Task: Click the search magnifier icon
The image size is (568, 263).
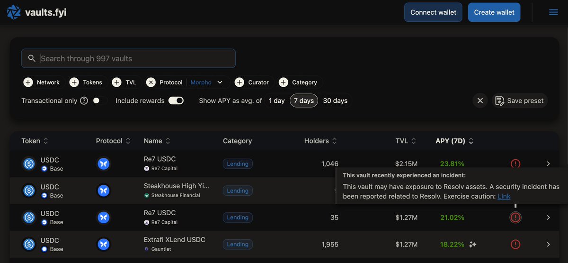Action: 32,58
